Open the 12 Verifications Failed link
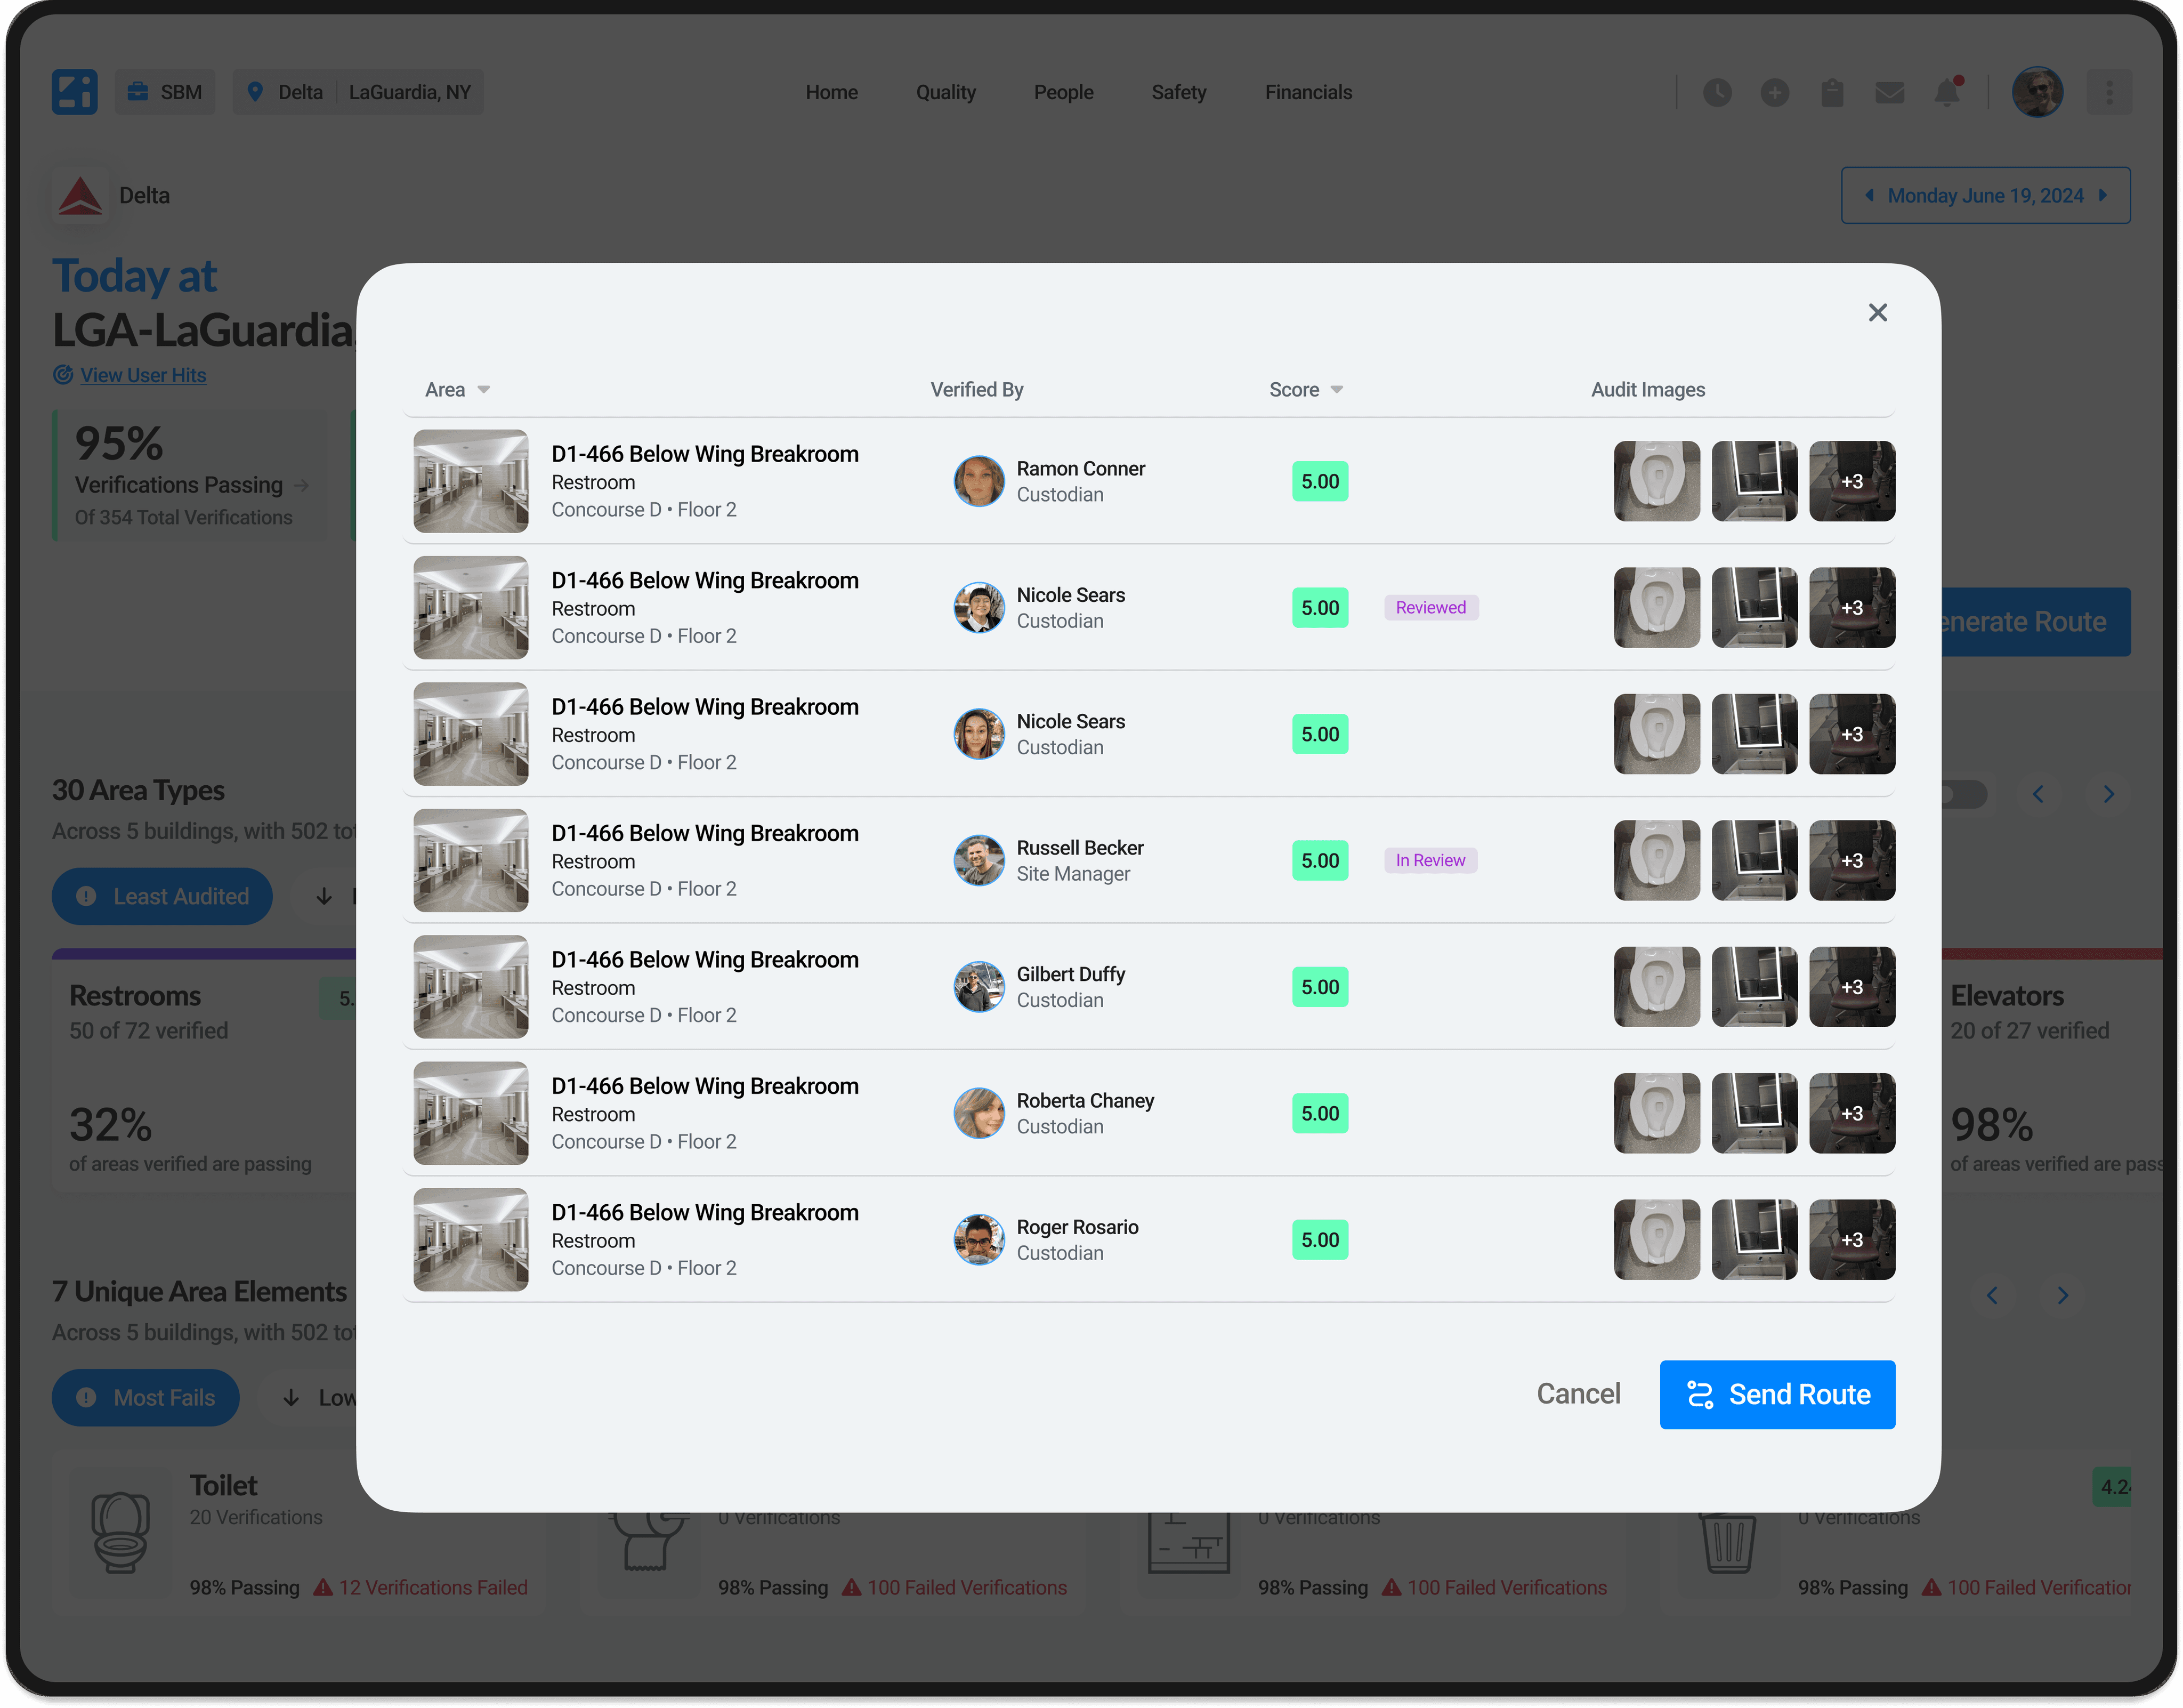Image resolution: width=2183 pixels, height=1708 pixels. click(433, 1587)
